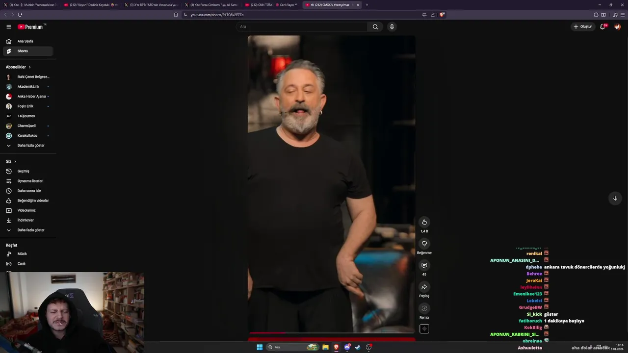
Task: Click the Brave Shields lion icon
Action: [x=442, y=15]
